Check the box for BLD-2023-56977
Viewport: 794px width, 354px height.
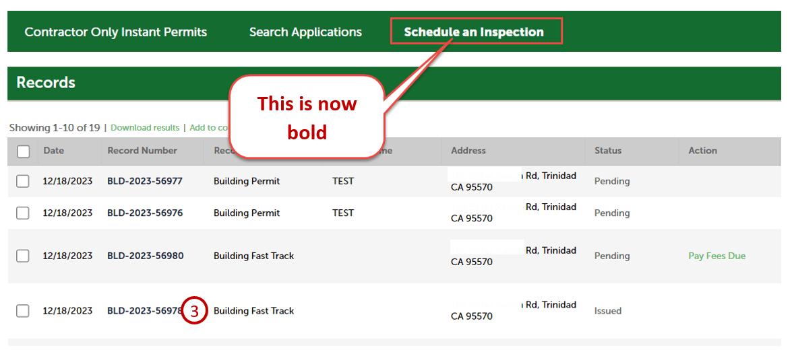[23, 181]
